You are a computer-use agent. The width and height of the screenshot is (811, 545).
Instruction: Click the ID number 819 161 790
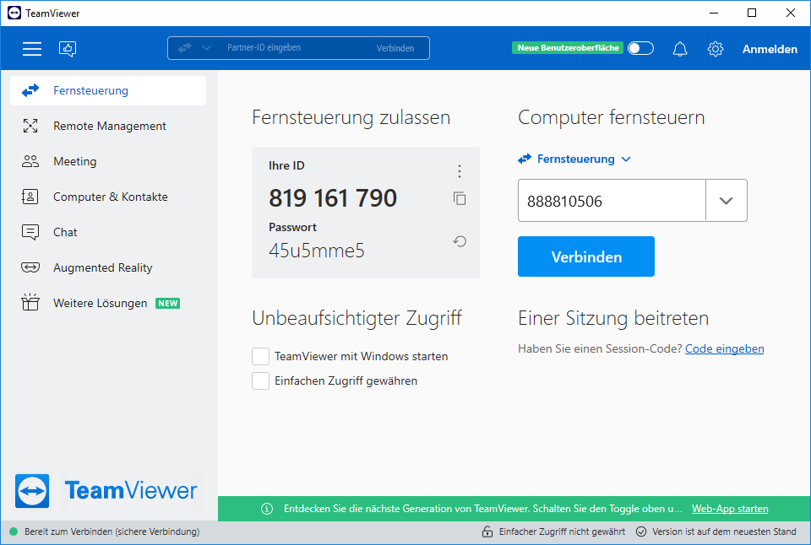pyautogui.click(x=333, y=198)
